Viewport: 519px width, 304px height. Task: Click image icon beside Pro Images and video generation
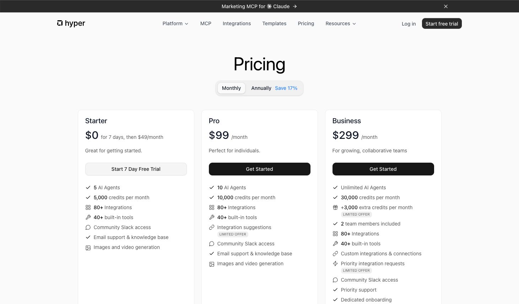click(212, 264)
